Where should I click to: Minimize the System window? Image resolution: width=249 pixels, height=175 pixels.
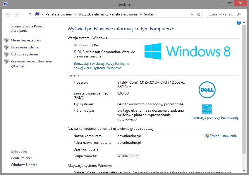pyautogui.click(x=222, y=4)
